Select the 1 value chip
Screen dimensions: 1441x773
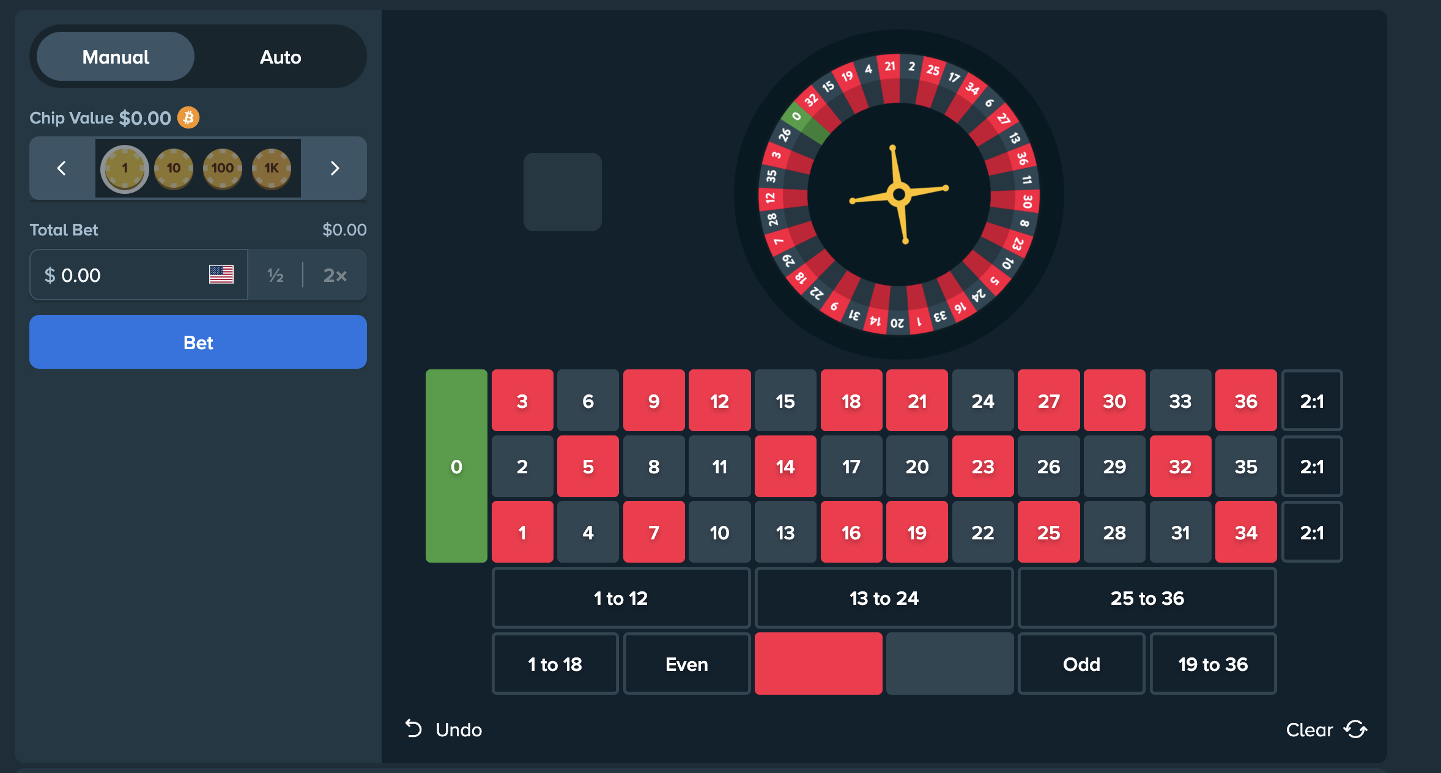pos(124,168)
